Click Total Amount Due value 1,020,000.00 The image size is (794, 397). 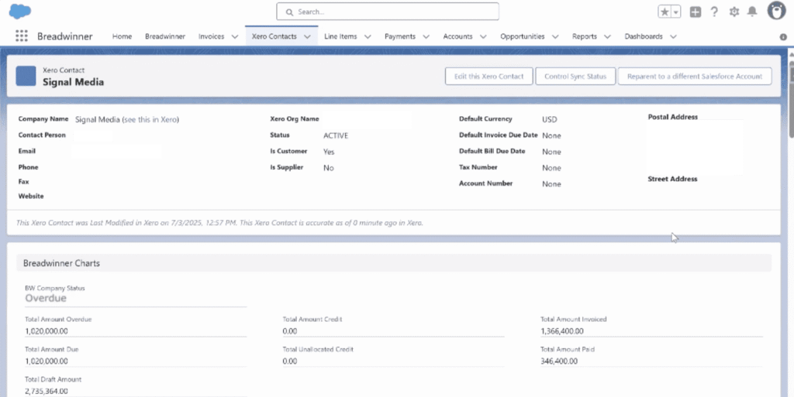(x=46, y=361)
